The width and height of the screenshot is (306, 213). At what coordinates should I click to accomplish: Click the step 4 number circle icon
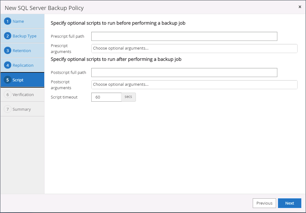[x=8, y=65]
